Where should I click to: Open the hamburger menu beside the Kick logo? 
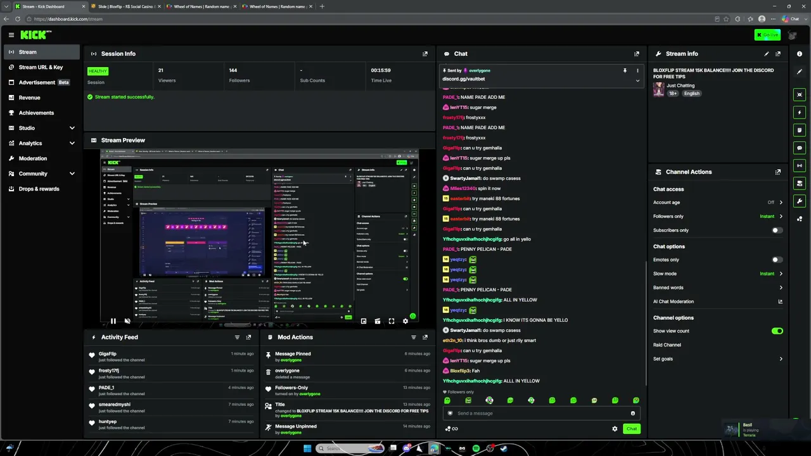(x=11, y=35)
